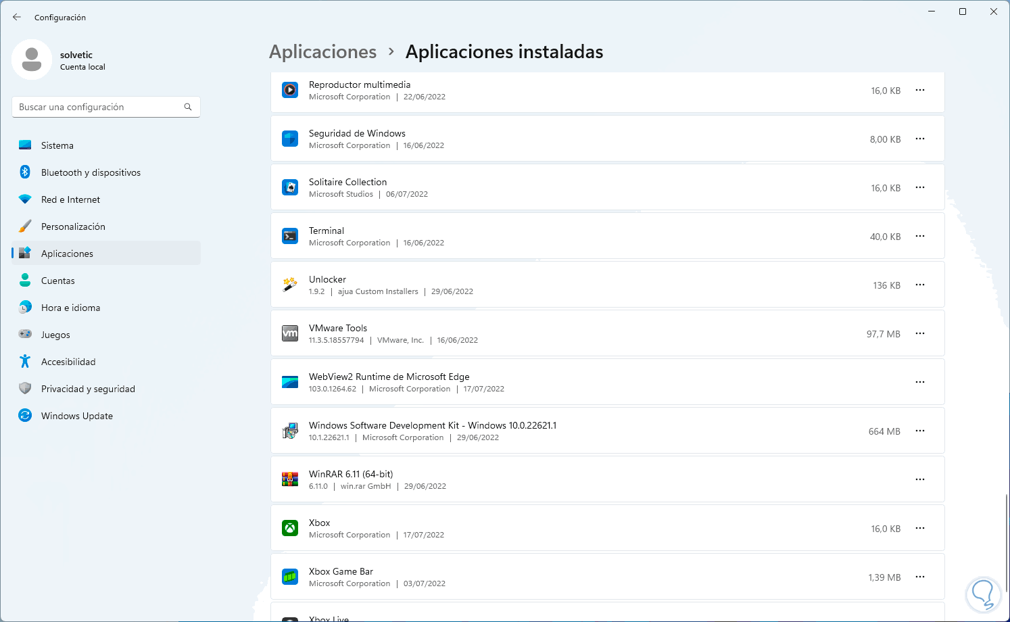This screenshot has height=622, width=1010.
Task: Open more options for WinRAR
Action: pyautogui.click(x=919, y=479)
